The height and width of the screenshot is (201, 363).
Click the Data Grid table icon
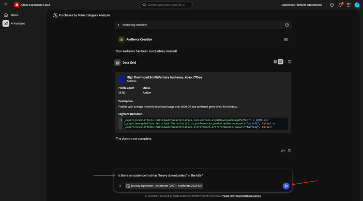118,63
